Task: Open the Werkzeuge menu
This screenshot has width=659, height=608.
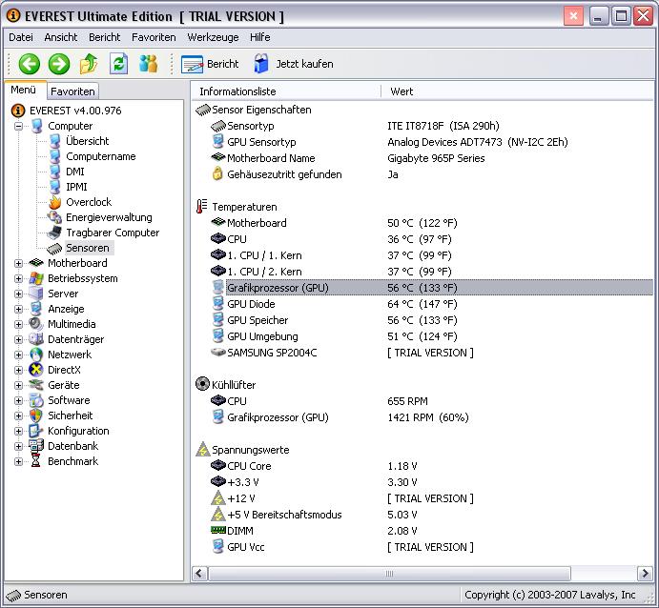Action: point(213,37)
